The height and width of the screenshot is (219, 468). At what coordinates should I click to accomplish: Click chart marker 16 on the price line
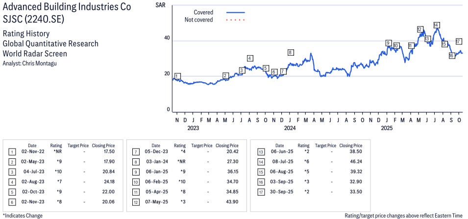[x=452, y=56]
